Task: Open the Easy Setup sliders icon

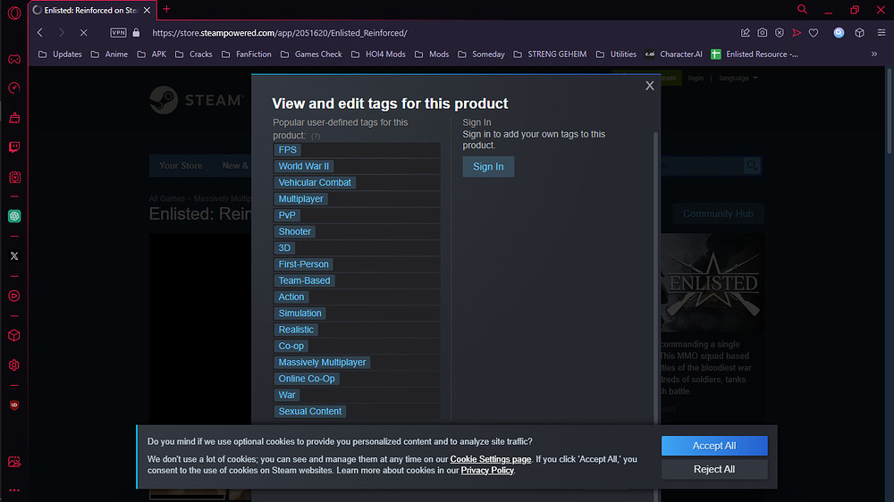Action: click(x=880, y=32)
